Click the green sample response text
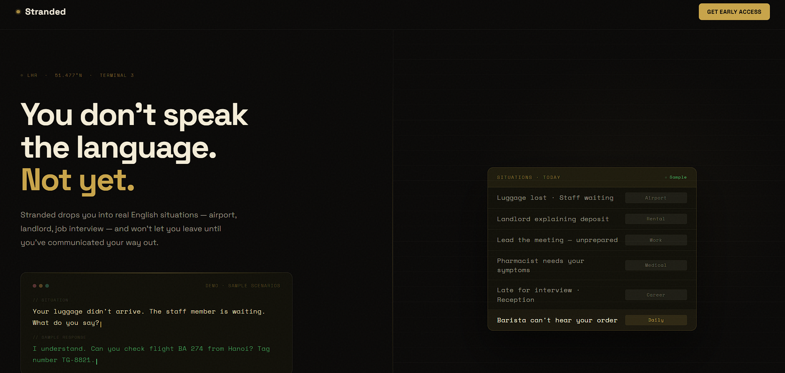This screenshot has height=373, width=785. 151,354
